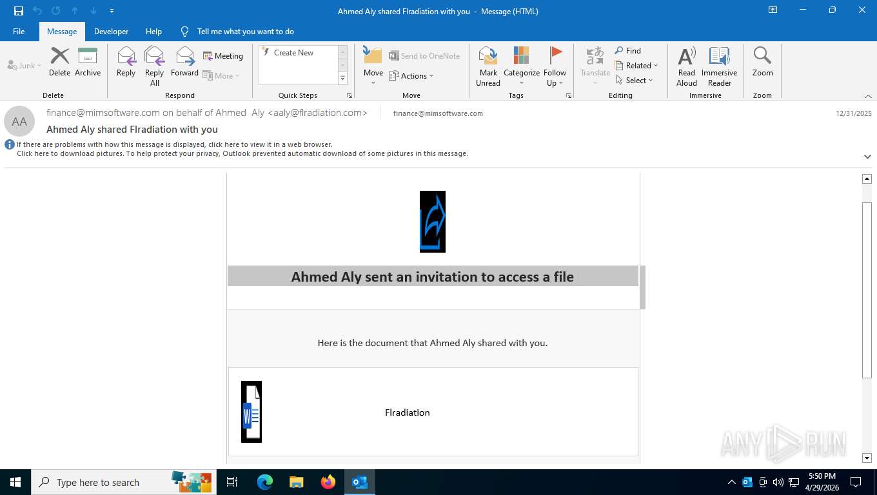Open the Tags dialog launcher
The image size is (877, 495).
coord(569,95)
